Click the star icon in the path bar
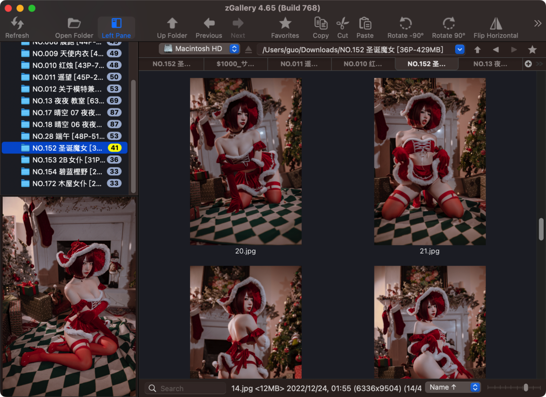Viewport: 546px width, 397px height. click(x=532, y=50)
